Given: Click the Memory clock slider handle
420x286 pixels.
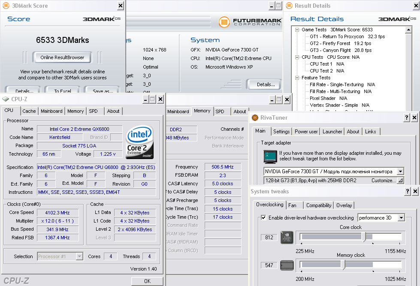Looking at the screenshot, I should point(343,265).
